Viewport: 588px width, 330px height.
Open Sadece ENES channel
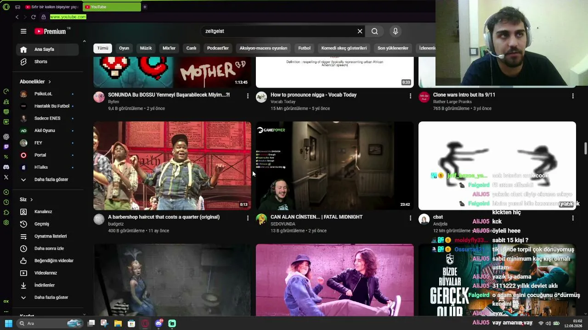pos(47,118)
